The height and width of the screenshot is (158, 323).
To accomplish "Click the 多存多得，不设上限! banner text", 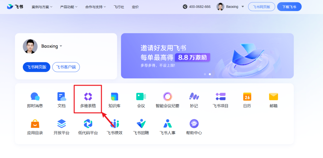I will (158, 66).
